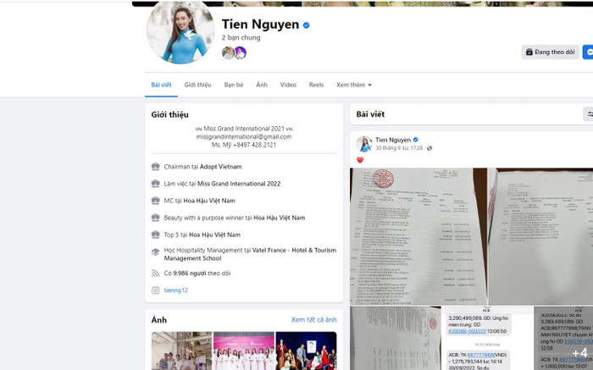This screenshot has width=593, height=370.
Task: Open the Bạn bè tab
Action: 234,85
